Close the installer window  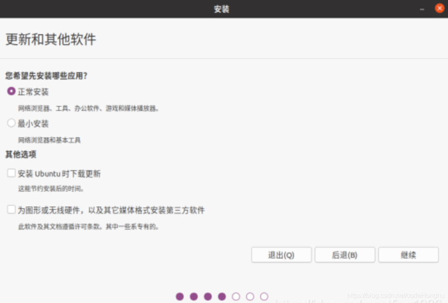coord(439,8)
